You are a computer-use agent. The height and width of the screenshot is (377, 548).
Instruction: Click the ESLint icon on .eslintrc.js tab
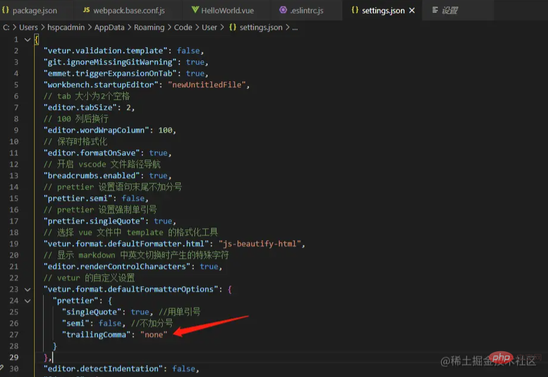pos(283,11)
